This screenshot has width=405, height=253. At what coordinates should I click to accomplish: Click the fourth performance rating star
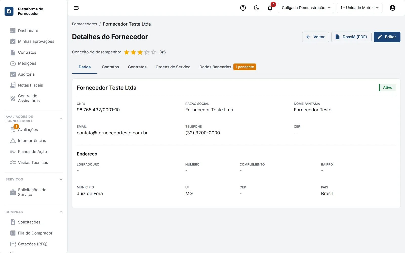coord(147,52)
